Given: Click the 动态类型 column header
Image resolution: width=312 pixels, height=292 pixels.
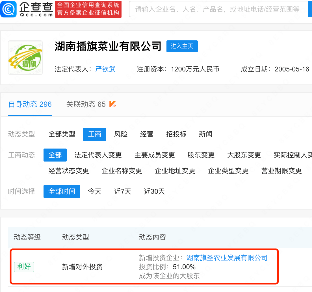Looking at the screenshot, I should point(75,237).
